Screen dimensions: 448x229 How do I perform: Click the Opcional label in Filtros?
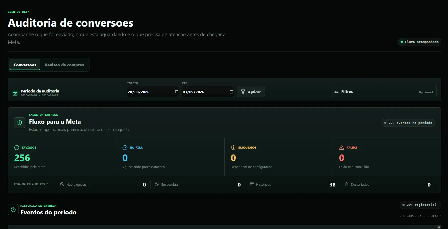426,92
